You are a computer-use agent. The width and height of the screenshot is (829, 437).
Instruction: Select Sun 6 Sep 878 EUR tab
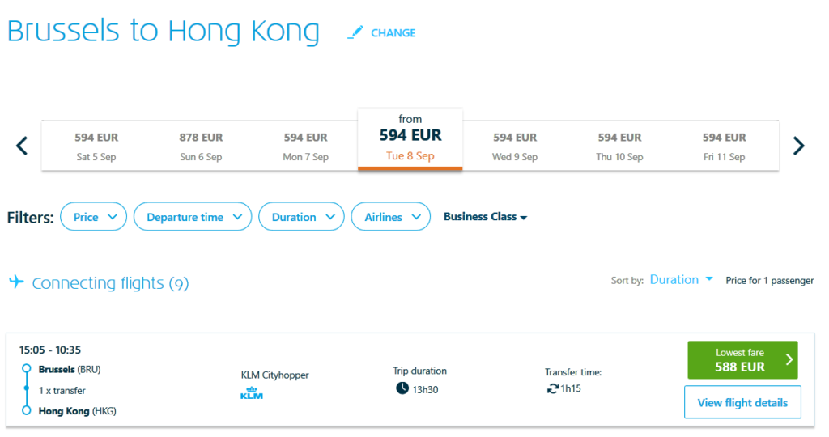(201, 146)
